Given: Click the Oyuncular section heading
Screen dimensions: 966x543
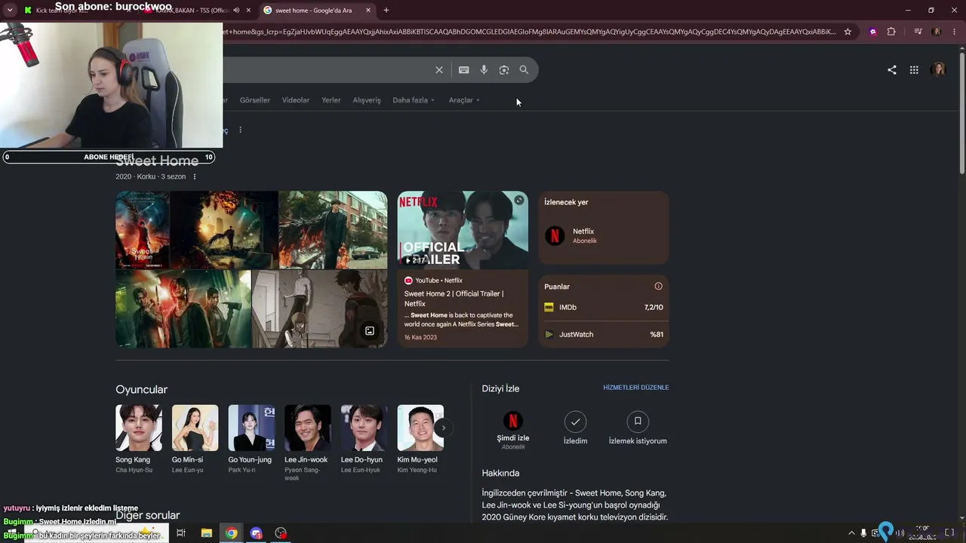Looking at the screenshot, I should point(141,389).
